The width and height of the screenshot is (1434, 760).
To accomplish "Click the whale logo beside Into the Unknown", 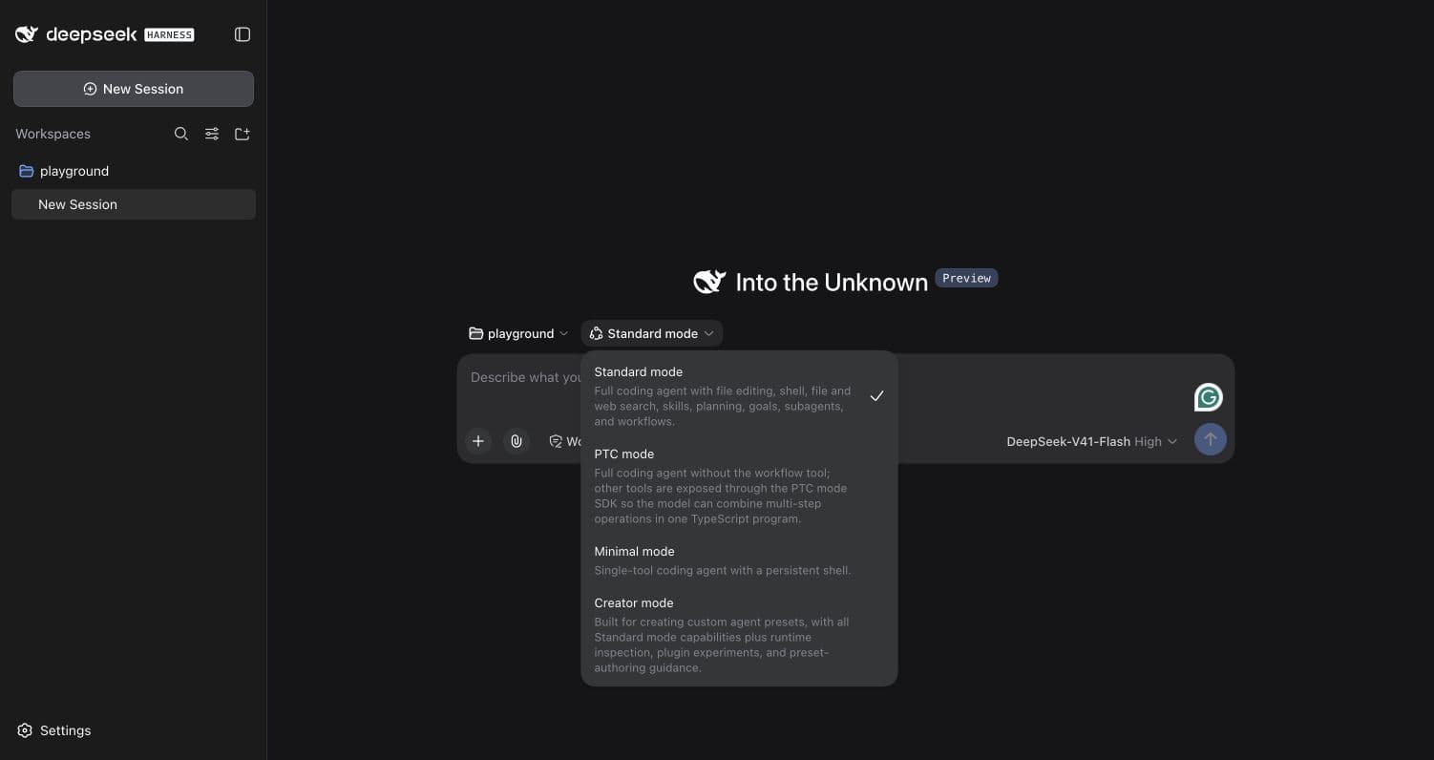I will tap(709, 282).
